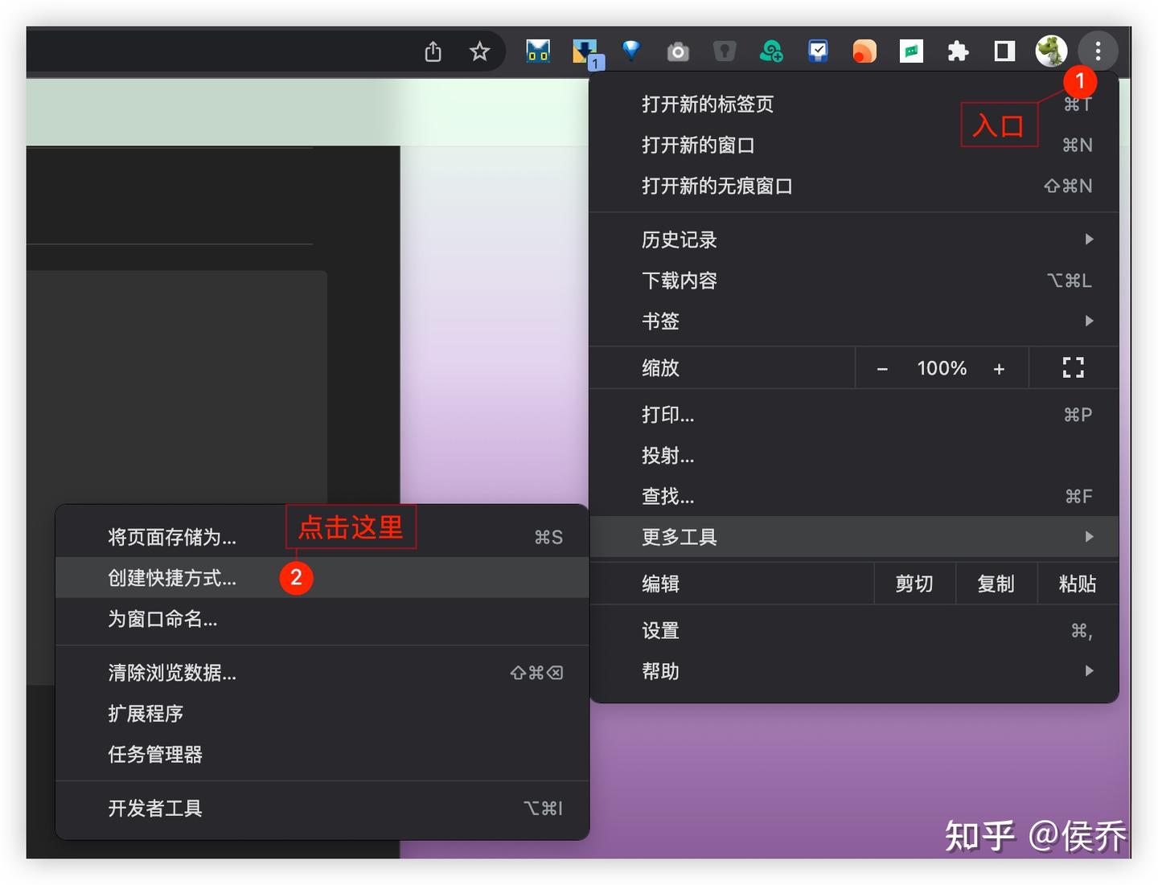This screenshot has height=885, width=1158.
Task: Click the camera screenshot extension icon
Action: point(678,51)
